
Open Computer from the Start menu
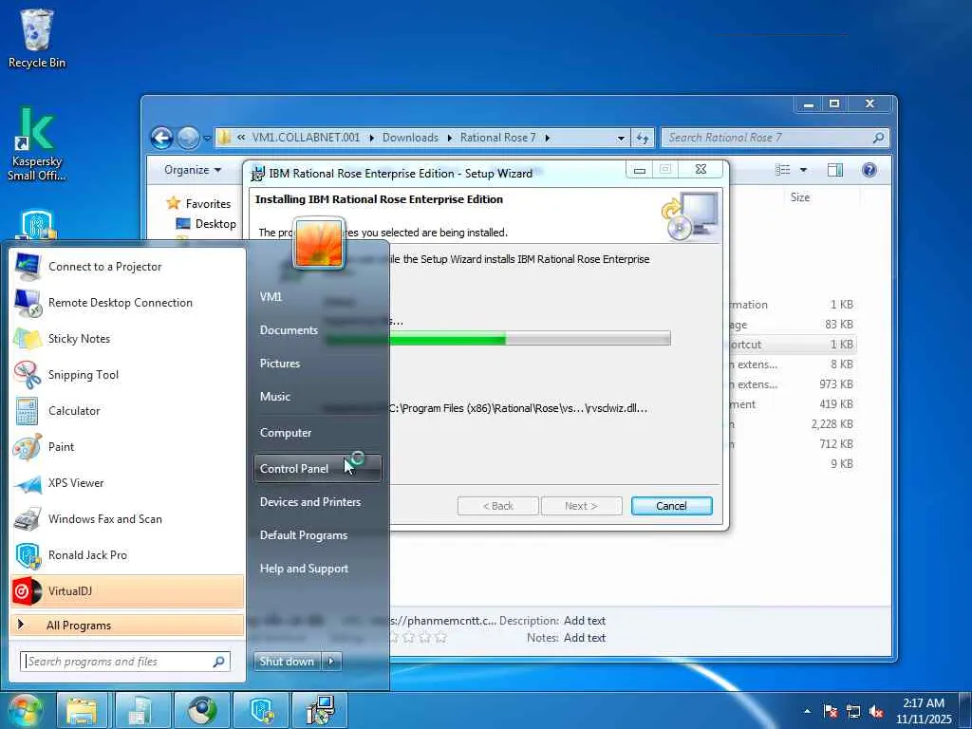coord(285,433)
